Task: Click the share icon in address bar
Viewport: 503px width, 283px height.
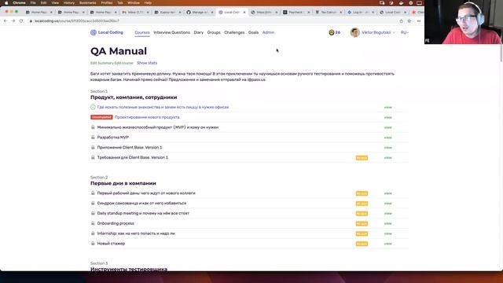Action: click(x=401, y=21)
